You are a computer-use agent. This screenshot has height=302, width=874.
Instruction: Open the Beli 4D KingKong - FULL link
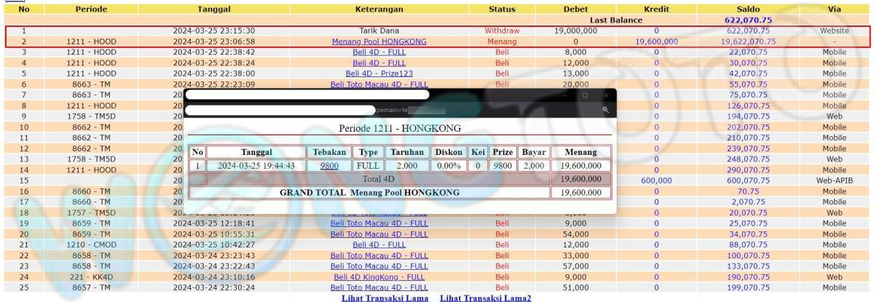pos(379,277)
